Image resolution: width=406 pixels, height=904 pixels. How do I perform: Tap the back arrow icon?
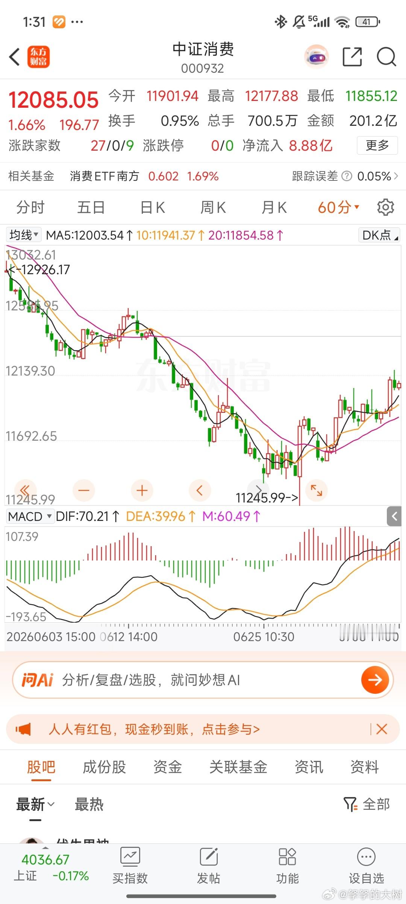[x=14, y=57]
